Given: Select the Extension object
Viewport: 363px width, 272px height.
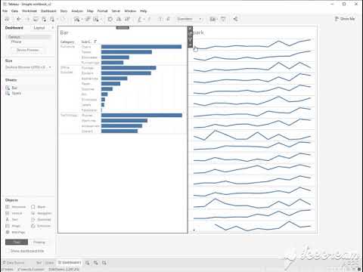Looking at the screenshot, I should [41, 226].
